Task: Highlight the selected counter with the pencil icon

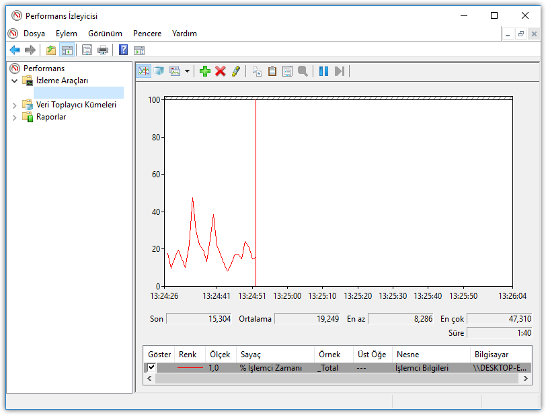Action: tap(236, 71)
